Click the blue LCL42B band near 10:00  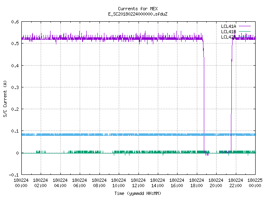click(119, 135)
